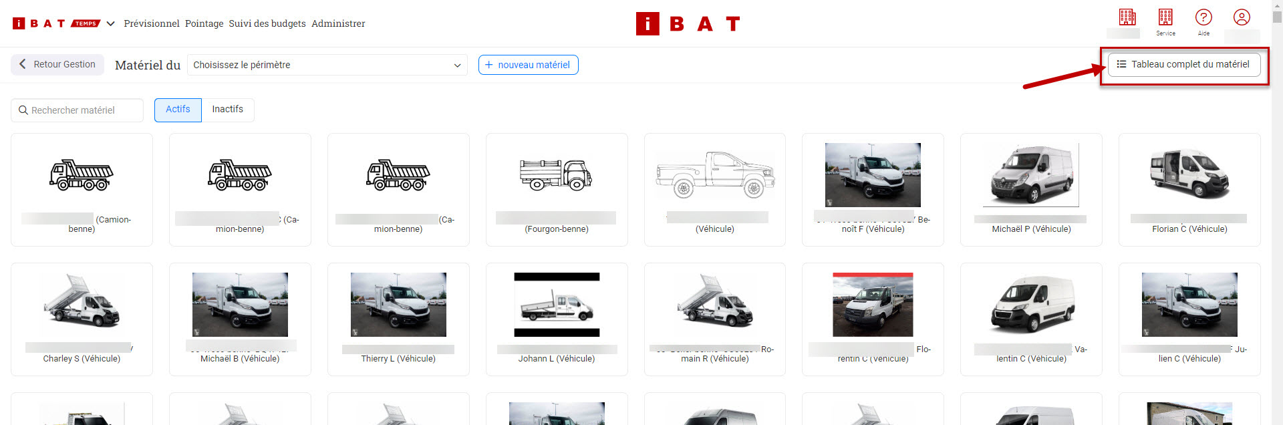Click the magnifier icon in search field
This screenshot has width=1283, height=425.
[23, 110]
